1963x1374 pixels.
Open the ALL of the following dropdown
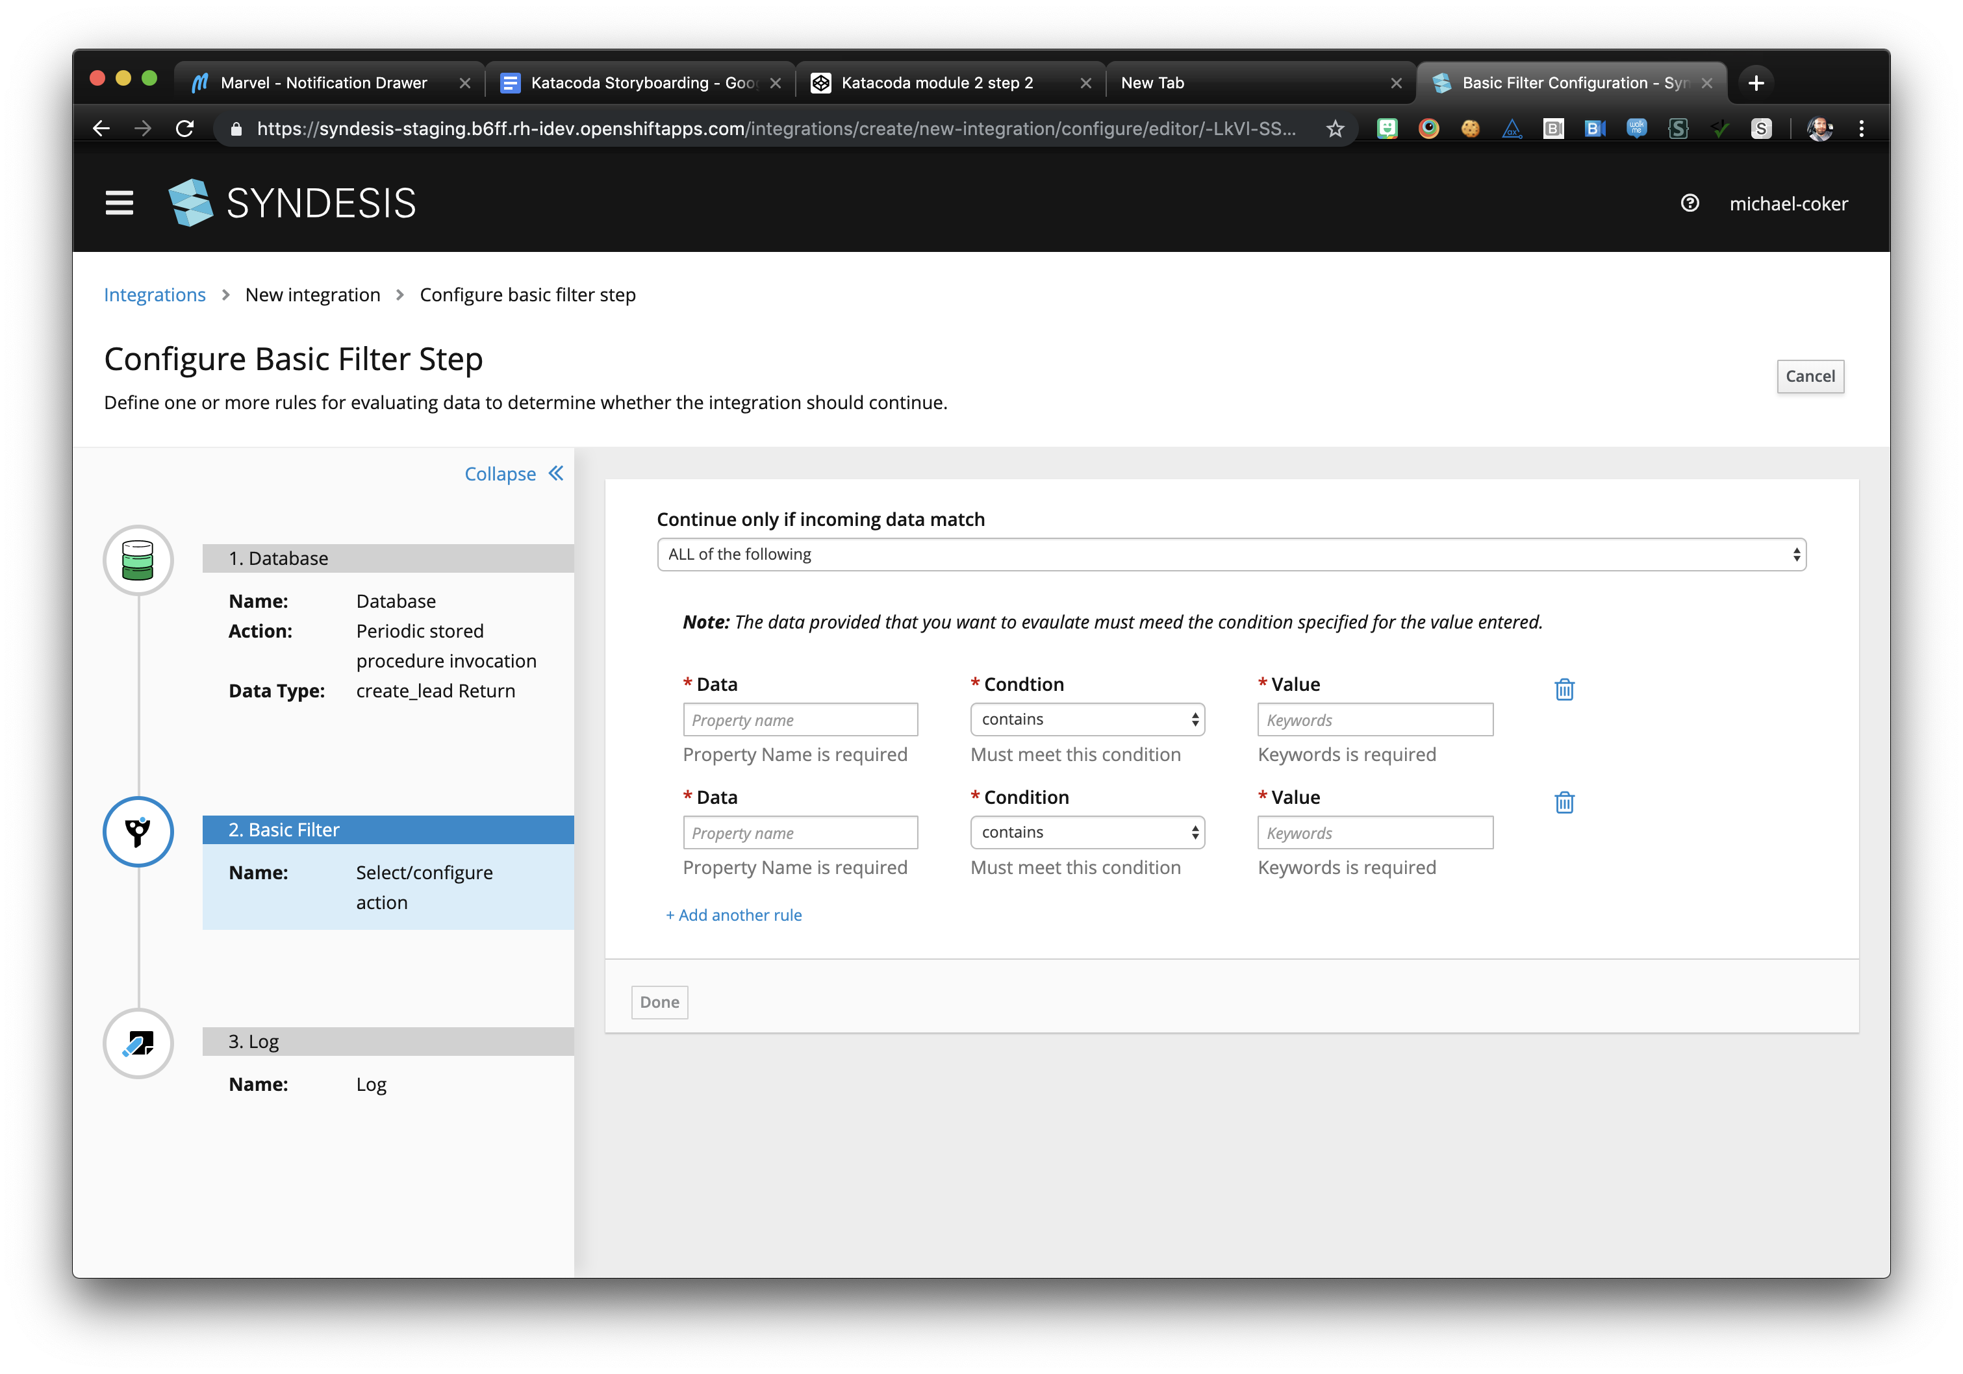pos(1230,554)
